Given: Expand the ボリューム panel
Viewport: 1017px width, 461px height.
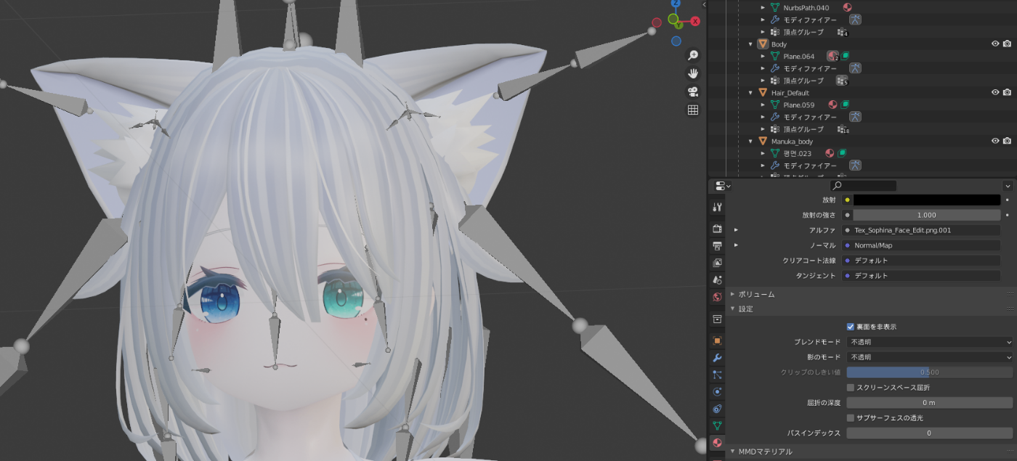Looking at the screenshot, I should click(732, 294).
